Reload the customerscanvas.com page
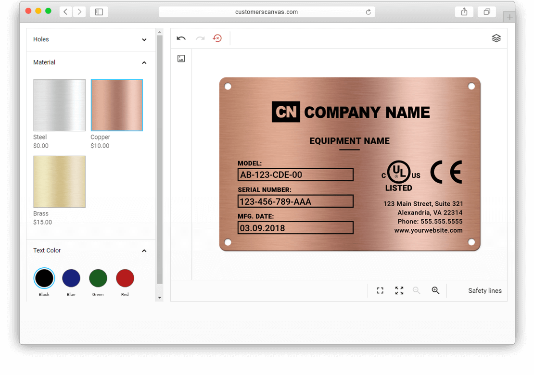The width and height of the screenshot is (534, 375). [368, 12]
